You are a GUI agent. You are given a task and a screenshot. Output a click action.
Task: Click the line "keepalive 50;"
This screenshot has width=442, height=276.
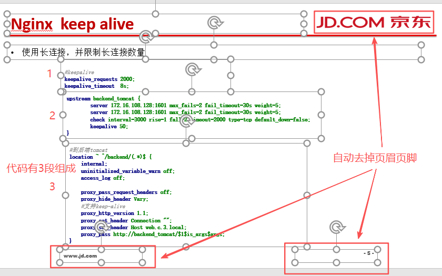109,127
